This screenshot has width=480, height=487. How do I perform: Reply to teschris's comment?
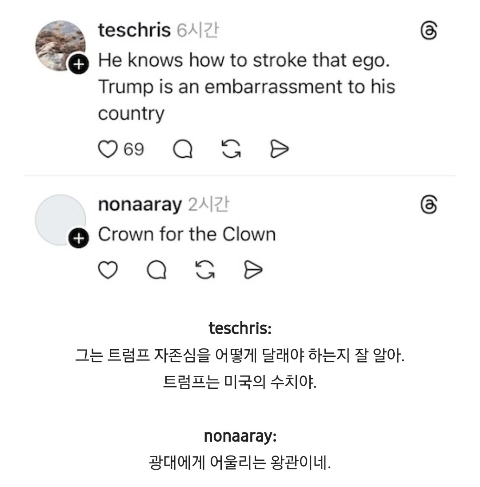tap(182, 150)
